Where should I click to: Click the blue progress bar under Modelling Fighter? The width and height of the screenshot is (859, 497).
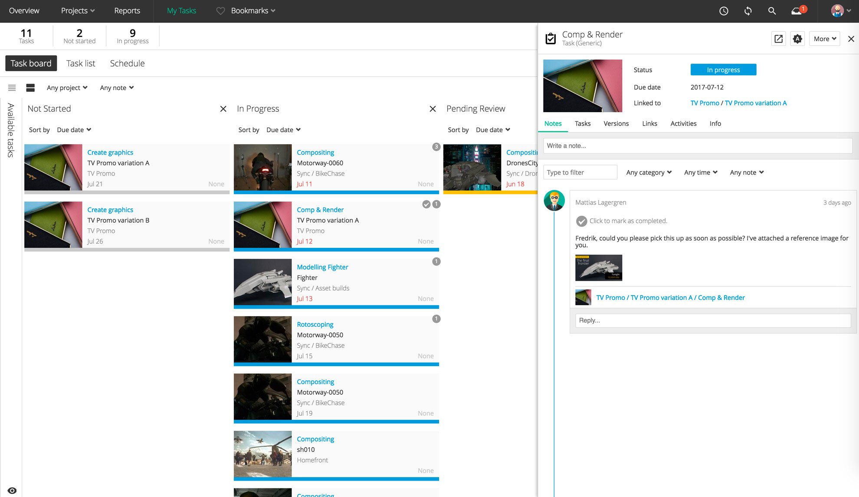pos(336,307)
